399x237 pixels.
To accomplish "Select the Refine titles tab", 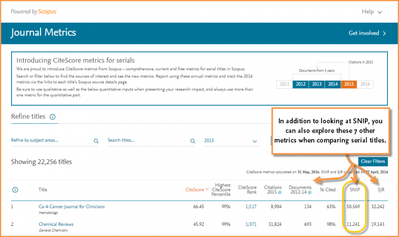I will pyautogui.click(x=28, y=116).
